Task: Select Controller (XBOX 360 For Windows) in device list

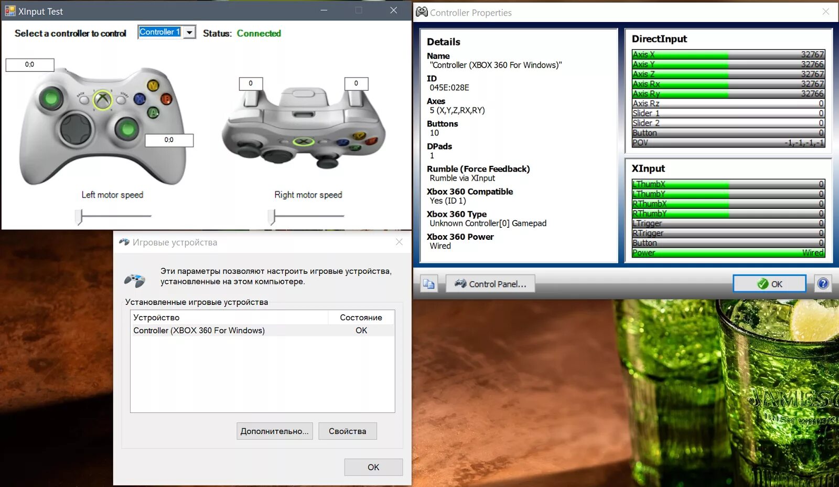Action: 262,331
